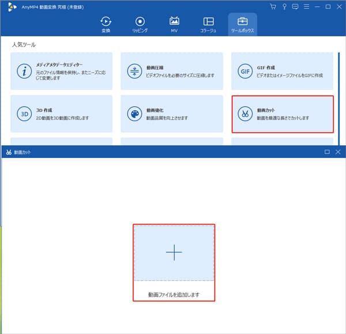The image size is (346, 334).
Task: Click the key registration icon
Action: (x=284, y=6)
